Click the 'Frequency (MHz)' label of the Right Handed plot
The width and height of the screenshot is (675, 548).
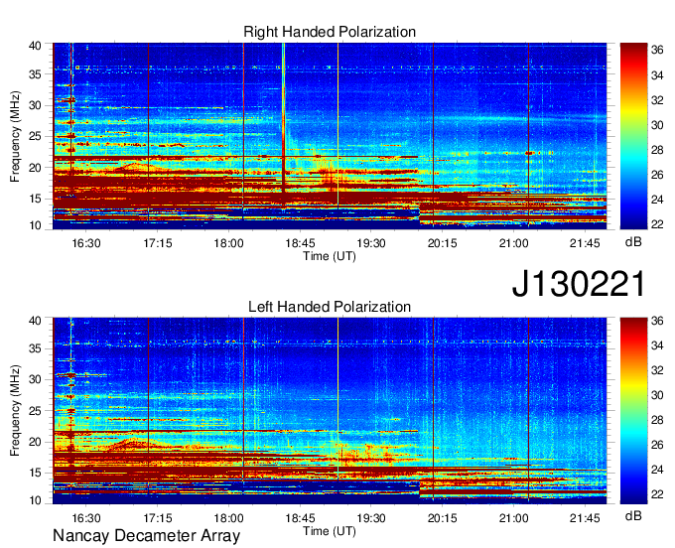[15, 136]
